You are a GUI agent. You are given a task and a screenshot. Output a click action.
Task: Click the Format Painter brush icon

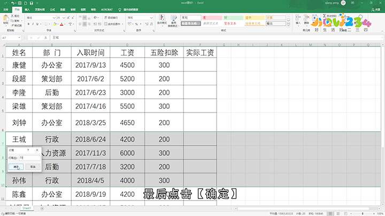point(12,25)
